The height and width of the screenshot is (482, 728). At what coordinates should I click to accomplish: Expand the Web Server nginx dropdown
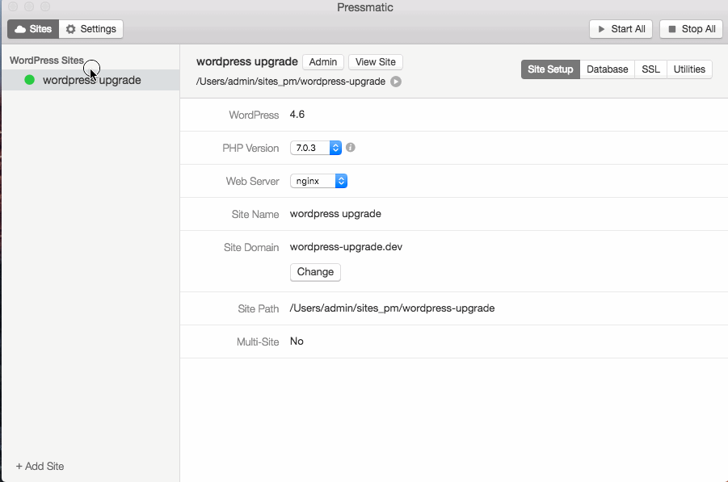click(318, 181)
